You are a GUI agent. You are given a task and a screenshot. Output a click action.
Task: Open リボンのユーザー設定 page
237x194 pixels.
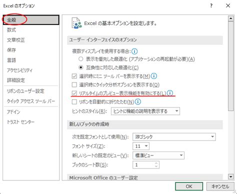tap(25, 91)
